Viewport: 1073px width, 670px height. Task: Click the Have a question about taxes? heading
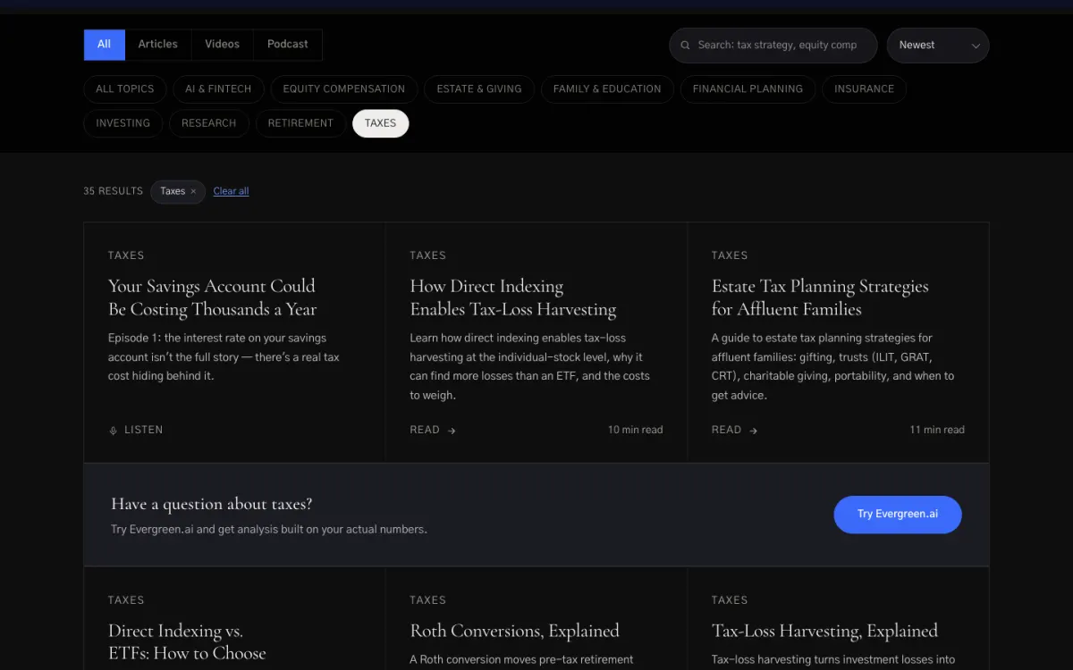(x=212, y=505)
